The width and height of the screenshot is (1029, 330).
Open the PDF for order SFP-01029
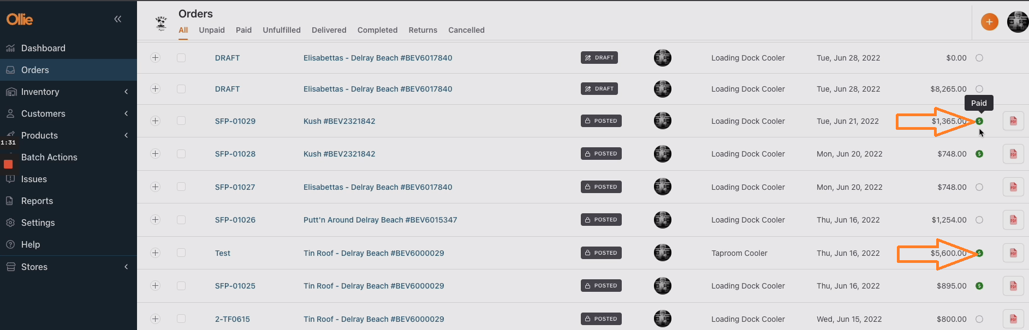(x=1013, y=121)
